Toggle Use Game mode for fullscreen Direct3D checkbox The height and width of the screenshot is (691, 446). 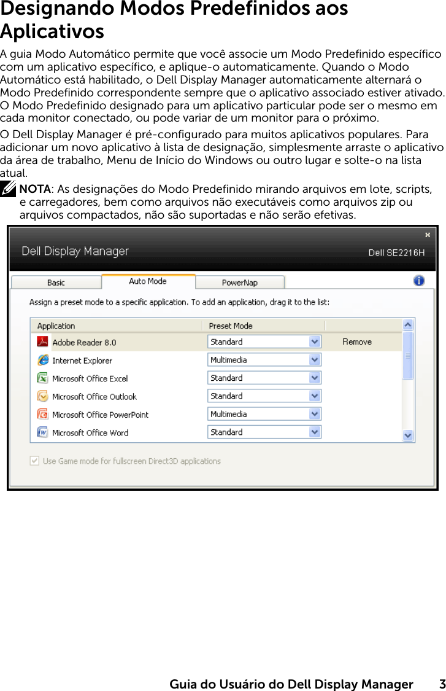34,461
